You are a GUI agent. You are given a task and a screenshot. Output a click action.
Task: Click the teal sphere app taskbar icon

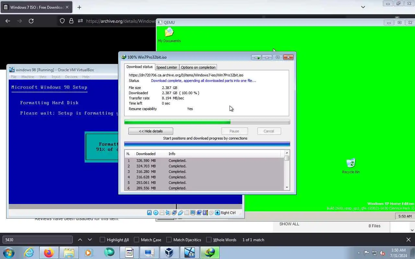coord(109,253)
